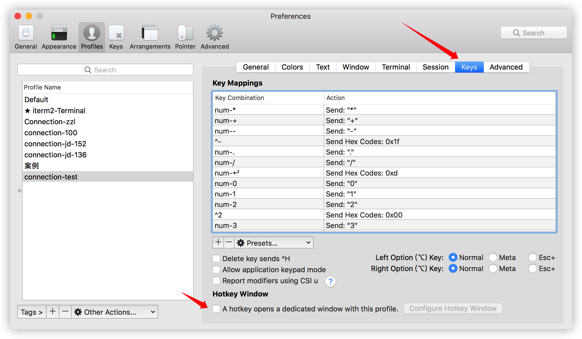Open the Appearance preferences icon

[x=59, y=33]
